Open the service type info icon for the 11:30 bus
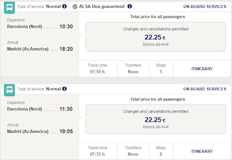 (x=65, y=89)
